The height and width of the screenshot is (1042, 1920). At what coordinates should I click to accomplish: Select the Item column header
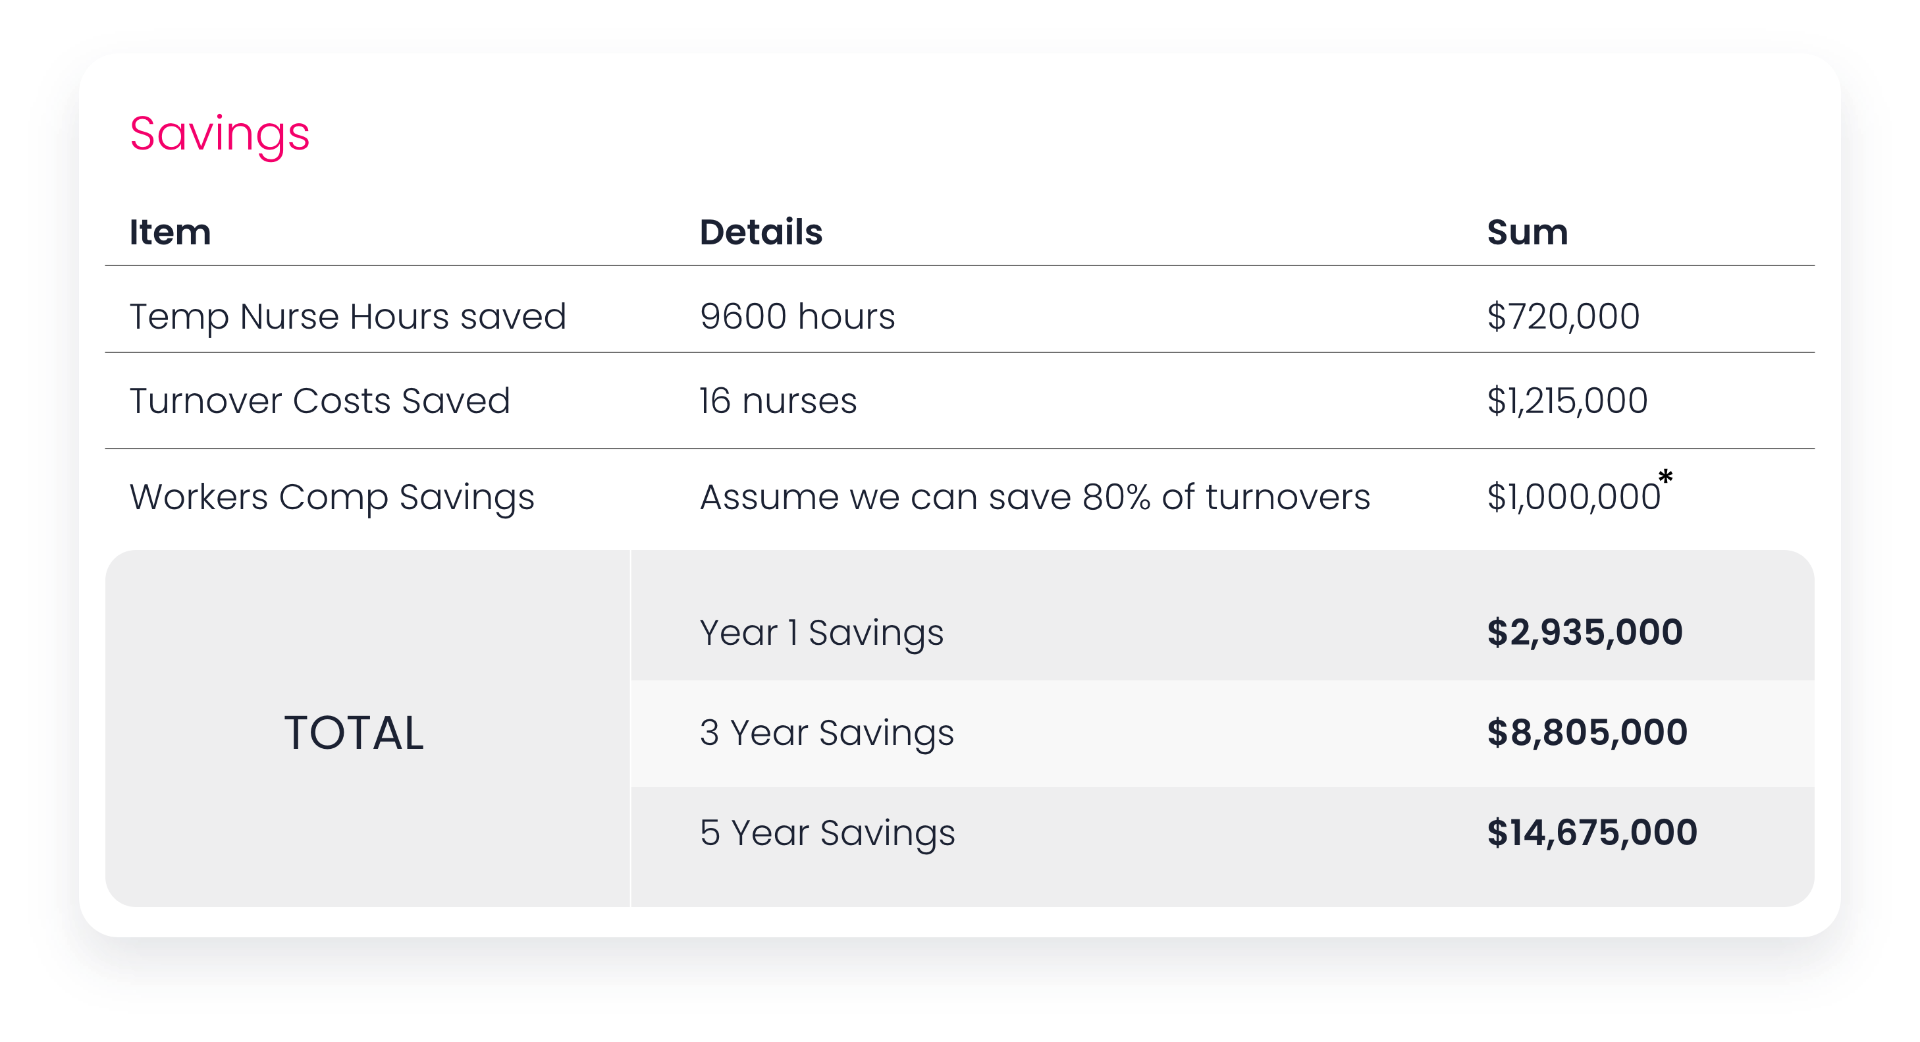[170, 232]
